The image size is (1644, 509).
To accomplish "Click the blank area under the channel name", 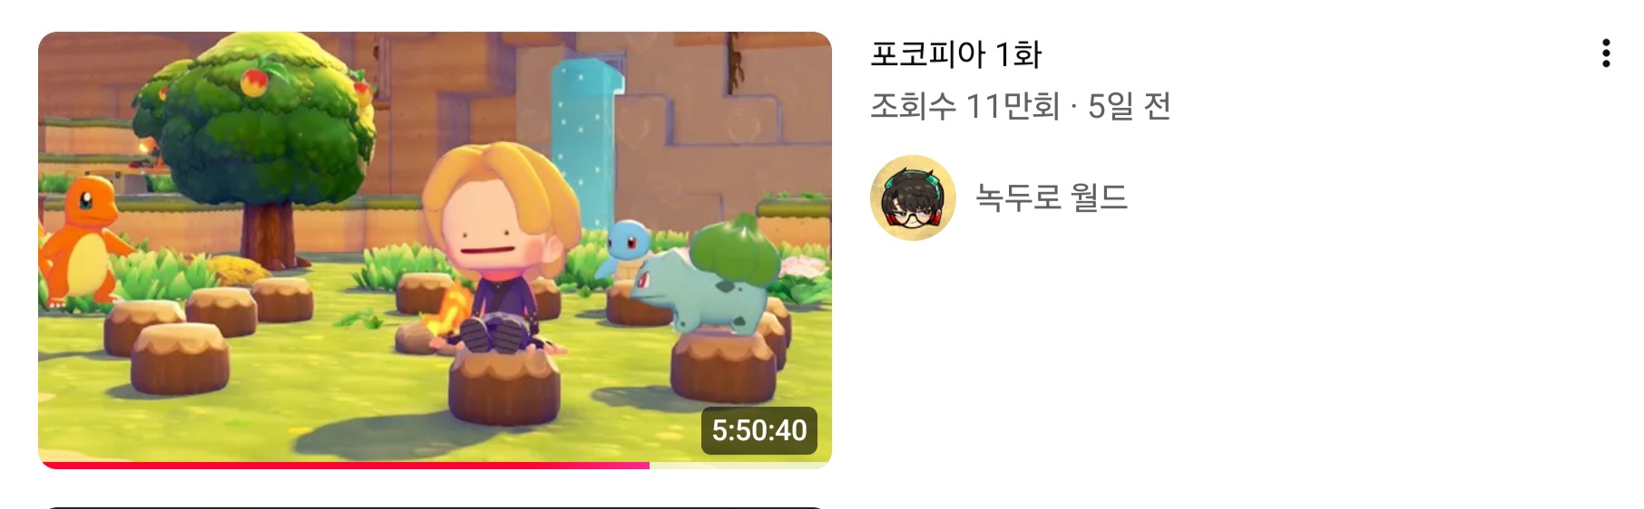I will click(1252, 362).
